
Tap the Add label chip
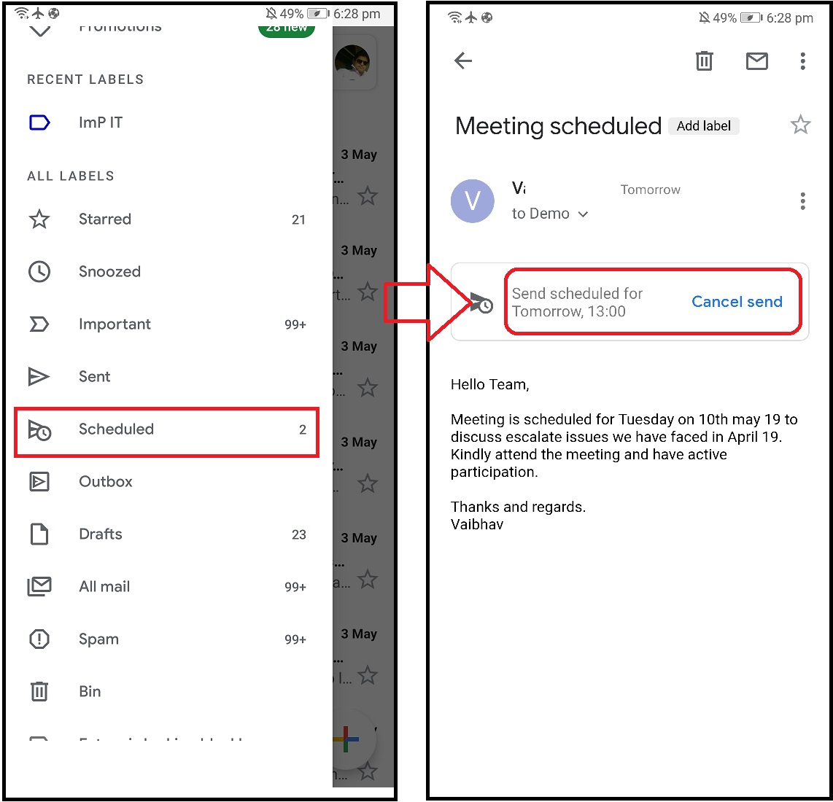click(703, 125)
